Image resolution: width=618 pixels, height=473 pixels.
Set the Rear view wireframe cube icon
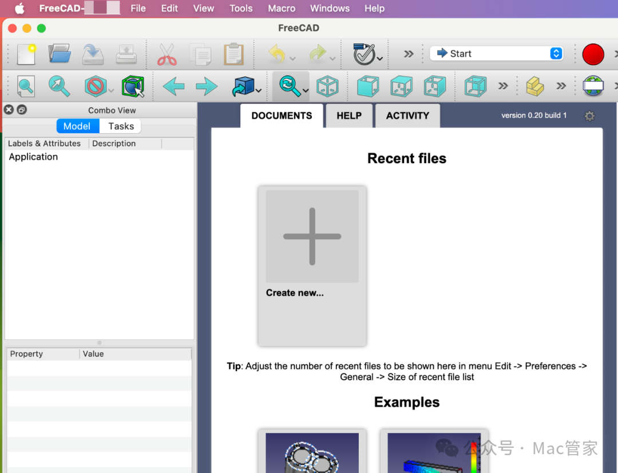476,86
